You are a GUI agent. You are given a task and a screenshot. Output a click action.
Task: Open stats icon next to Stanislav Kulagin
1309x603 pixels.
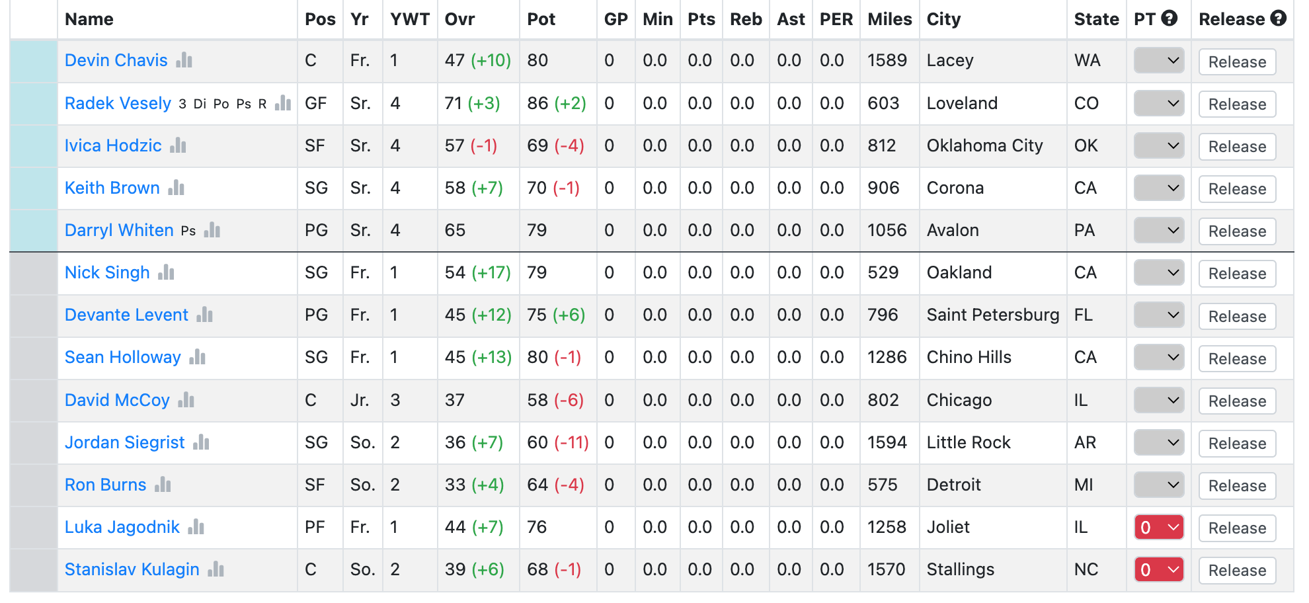tap(216, 569)
